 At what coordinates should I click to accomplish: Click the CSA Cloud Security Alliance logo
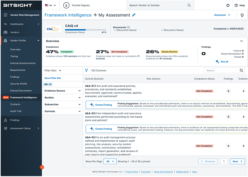click(53, 29)
